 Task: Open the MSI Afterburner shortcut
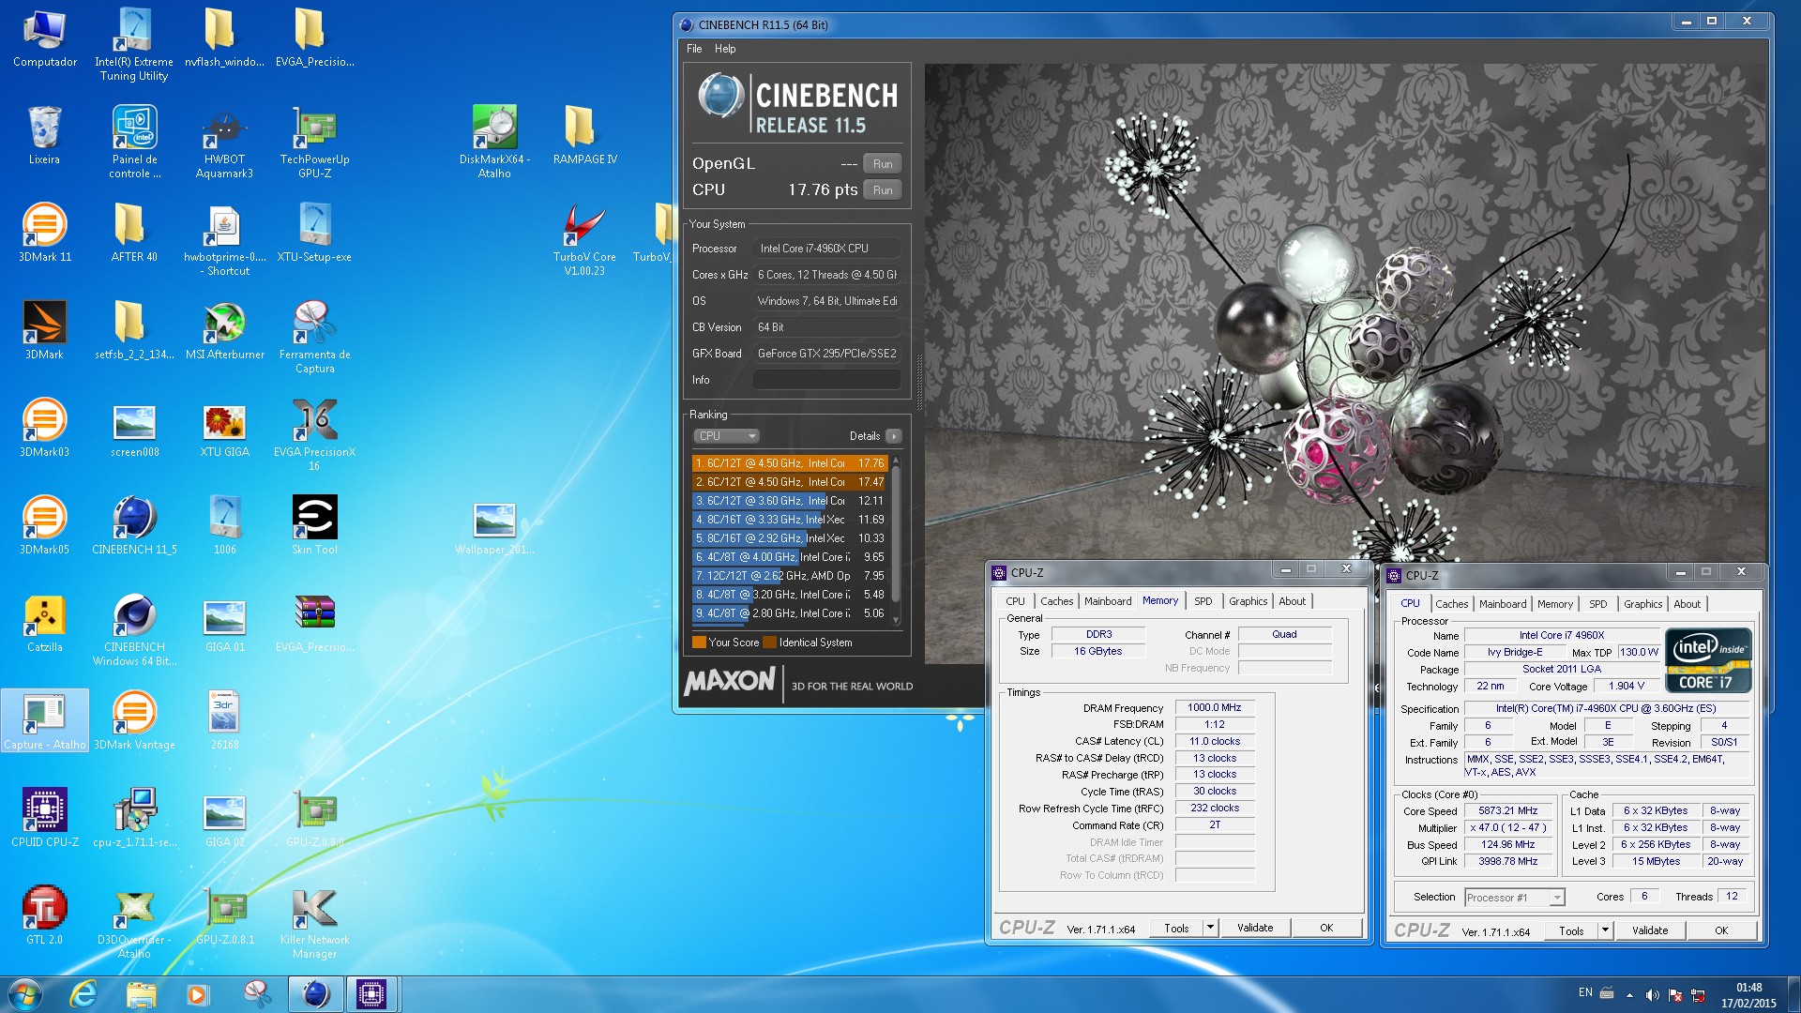pos(224,331)
